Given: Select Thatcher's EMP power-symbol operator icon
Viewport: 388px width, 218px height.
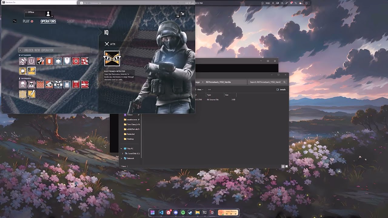Looking at the screenshot, I should click(32, 61).
